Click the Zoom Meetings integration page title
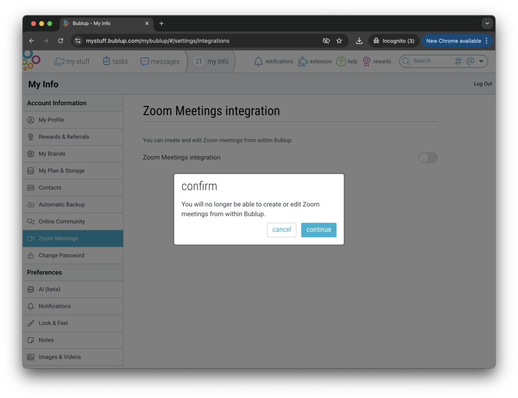The width and height of the screenshot is (518, 398). pyautogui.click(x=211, y=111)
